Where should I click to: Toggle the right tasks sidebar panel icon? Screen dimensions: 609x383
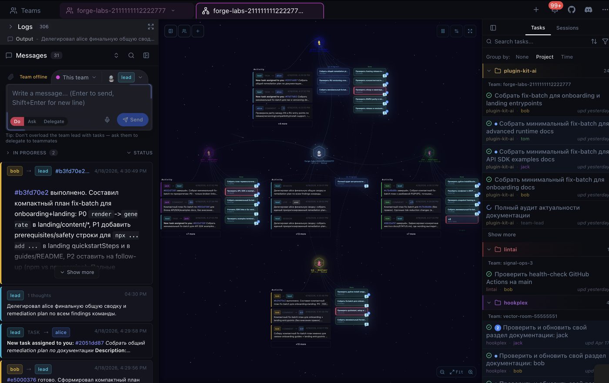(493, 28)
